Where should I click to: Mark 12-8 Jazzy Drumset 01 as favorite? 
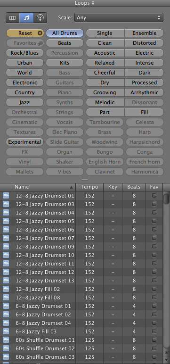pos(154,196)
